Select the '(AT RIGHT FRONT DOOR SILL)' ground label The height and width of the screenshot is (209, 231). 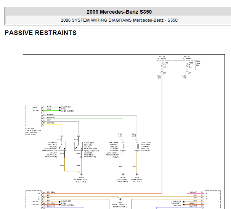coord(81,180)
